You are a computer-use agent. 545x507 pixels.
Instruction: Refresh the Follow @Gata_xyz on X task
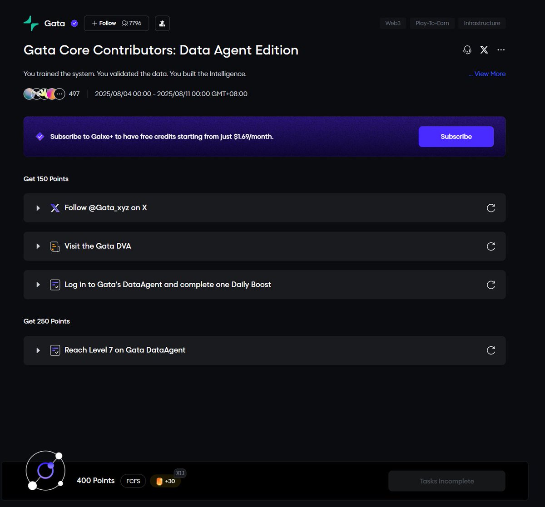coord(491,208)
